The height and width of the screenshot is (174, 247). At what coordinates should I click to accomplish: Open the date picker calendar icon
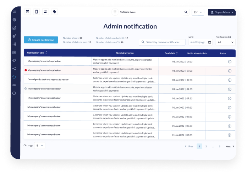pos(209,42)
